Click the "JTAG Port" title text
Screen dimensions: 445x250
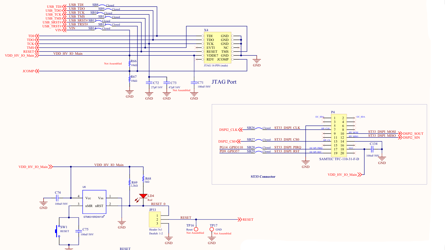tap(224, 82)
